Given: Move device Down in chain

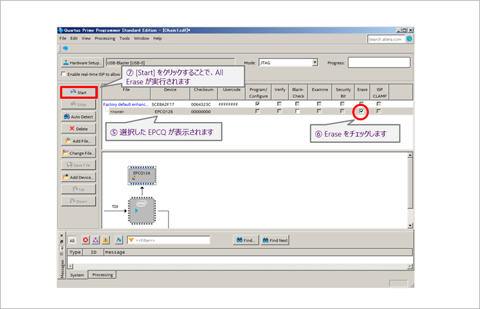Looking at the screenshot, I should [79, 201].
